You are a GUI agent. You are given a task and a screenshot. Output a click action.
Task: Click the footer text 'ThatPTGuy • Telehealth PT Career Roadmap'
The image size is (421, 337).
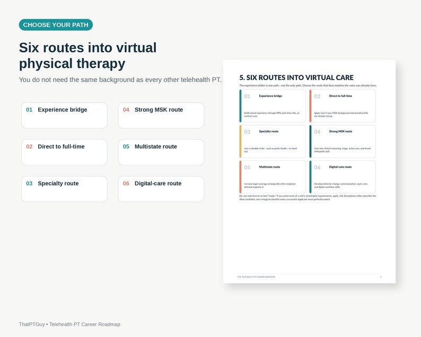tap(69, 324)
